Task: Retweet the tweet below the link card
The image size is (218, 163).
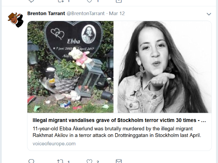Action: point(60,161)
